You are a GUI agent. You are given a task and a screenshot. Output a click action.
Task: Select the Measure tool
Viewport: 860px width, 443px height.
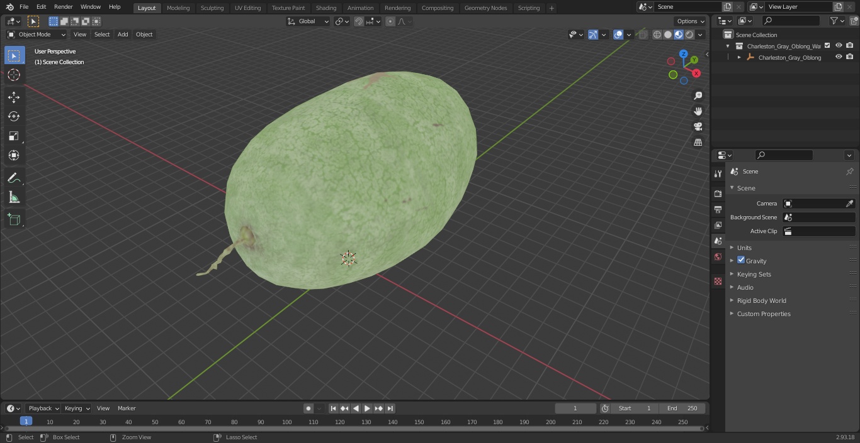(14, 198)
